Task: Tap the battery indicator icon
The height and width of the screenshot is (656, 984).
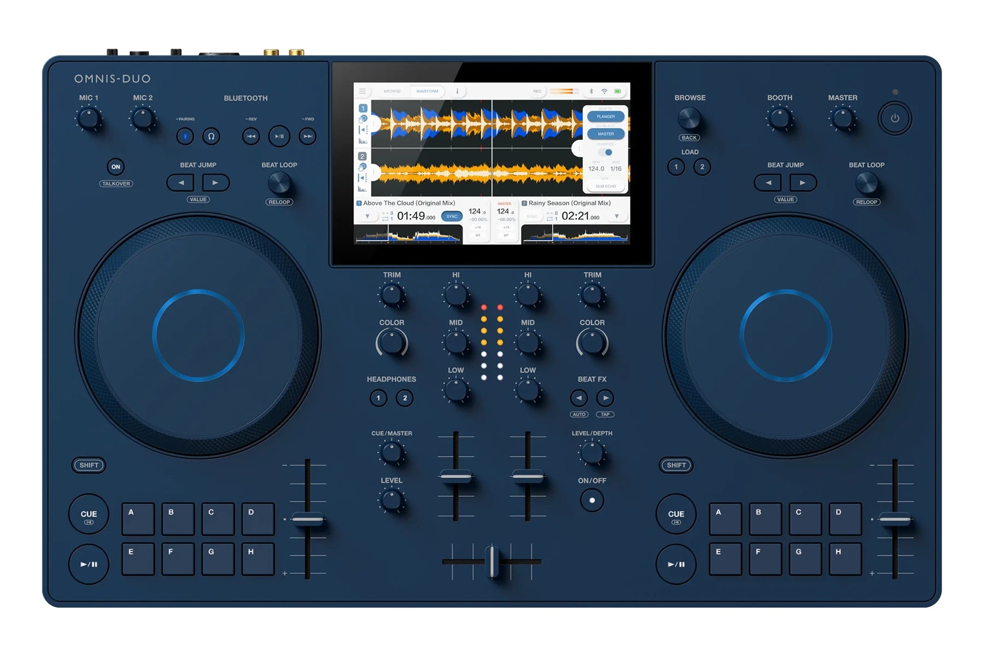Action: click(x=617, y=91)
